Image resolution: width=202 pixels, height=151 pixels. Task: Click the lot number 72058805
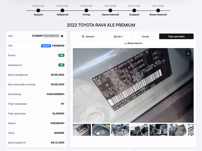58,46
